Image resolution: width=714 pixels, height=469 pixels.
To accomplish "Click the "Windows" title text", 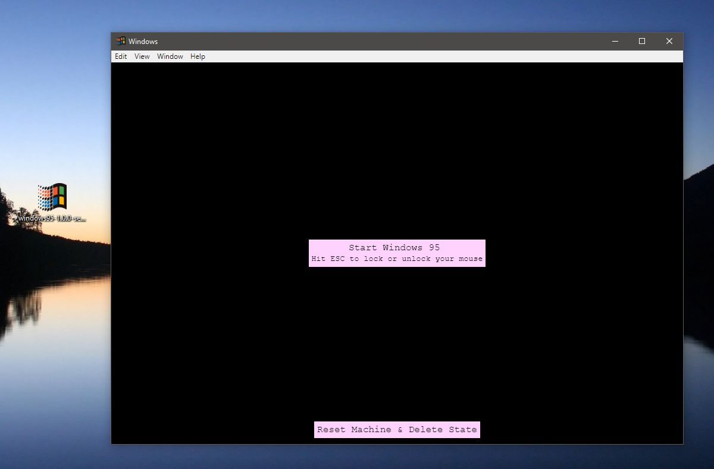I will 143,42.
